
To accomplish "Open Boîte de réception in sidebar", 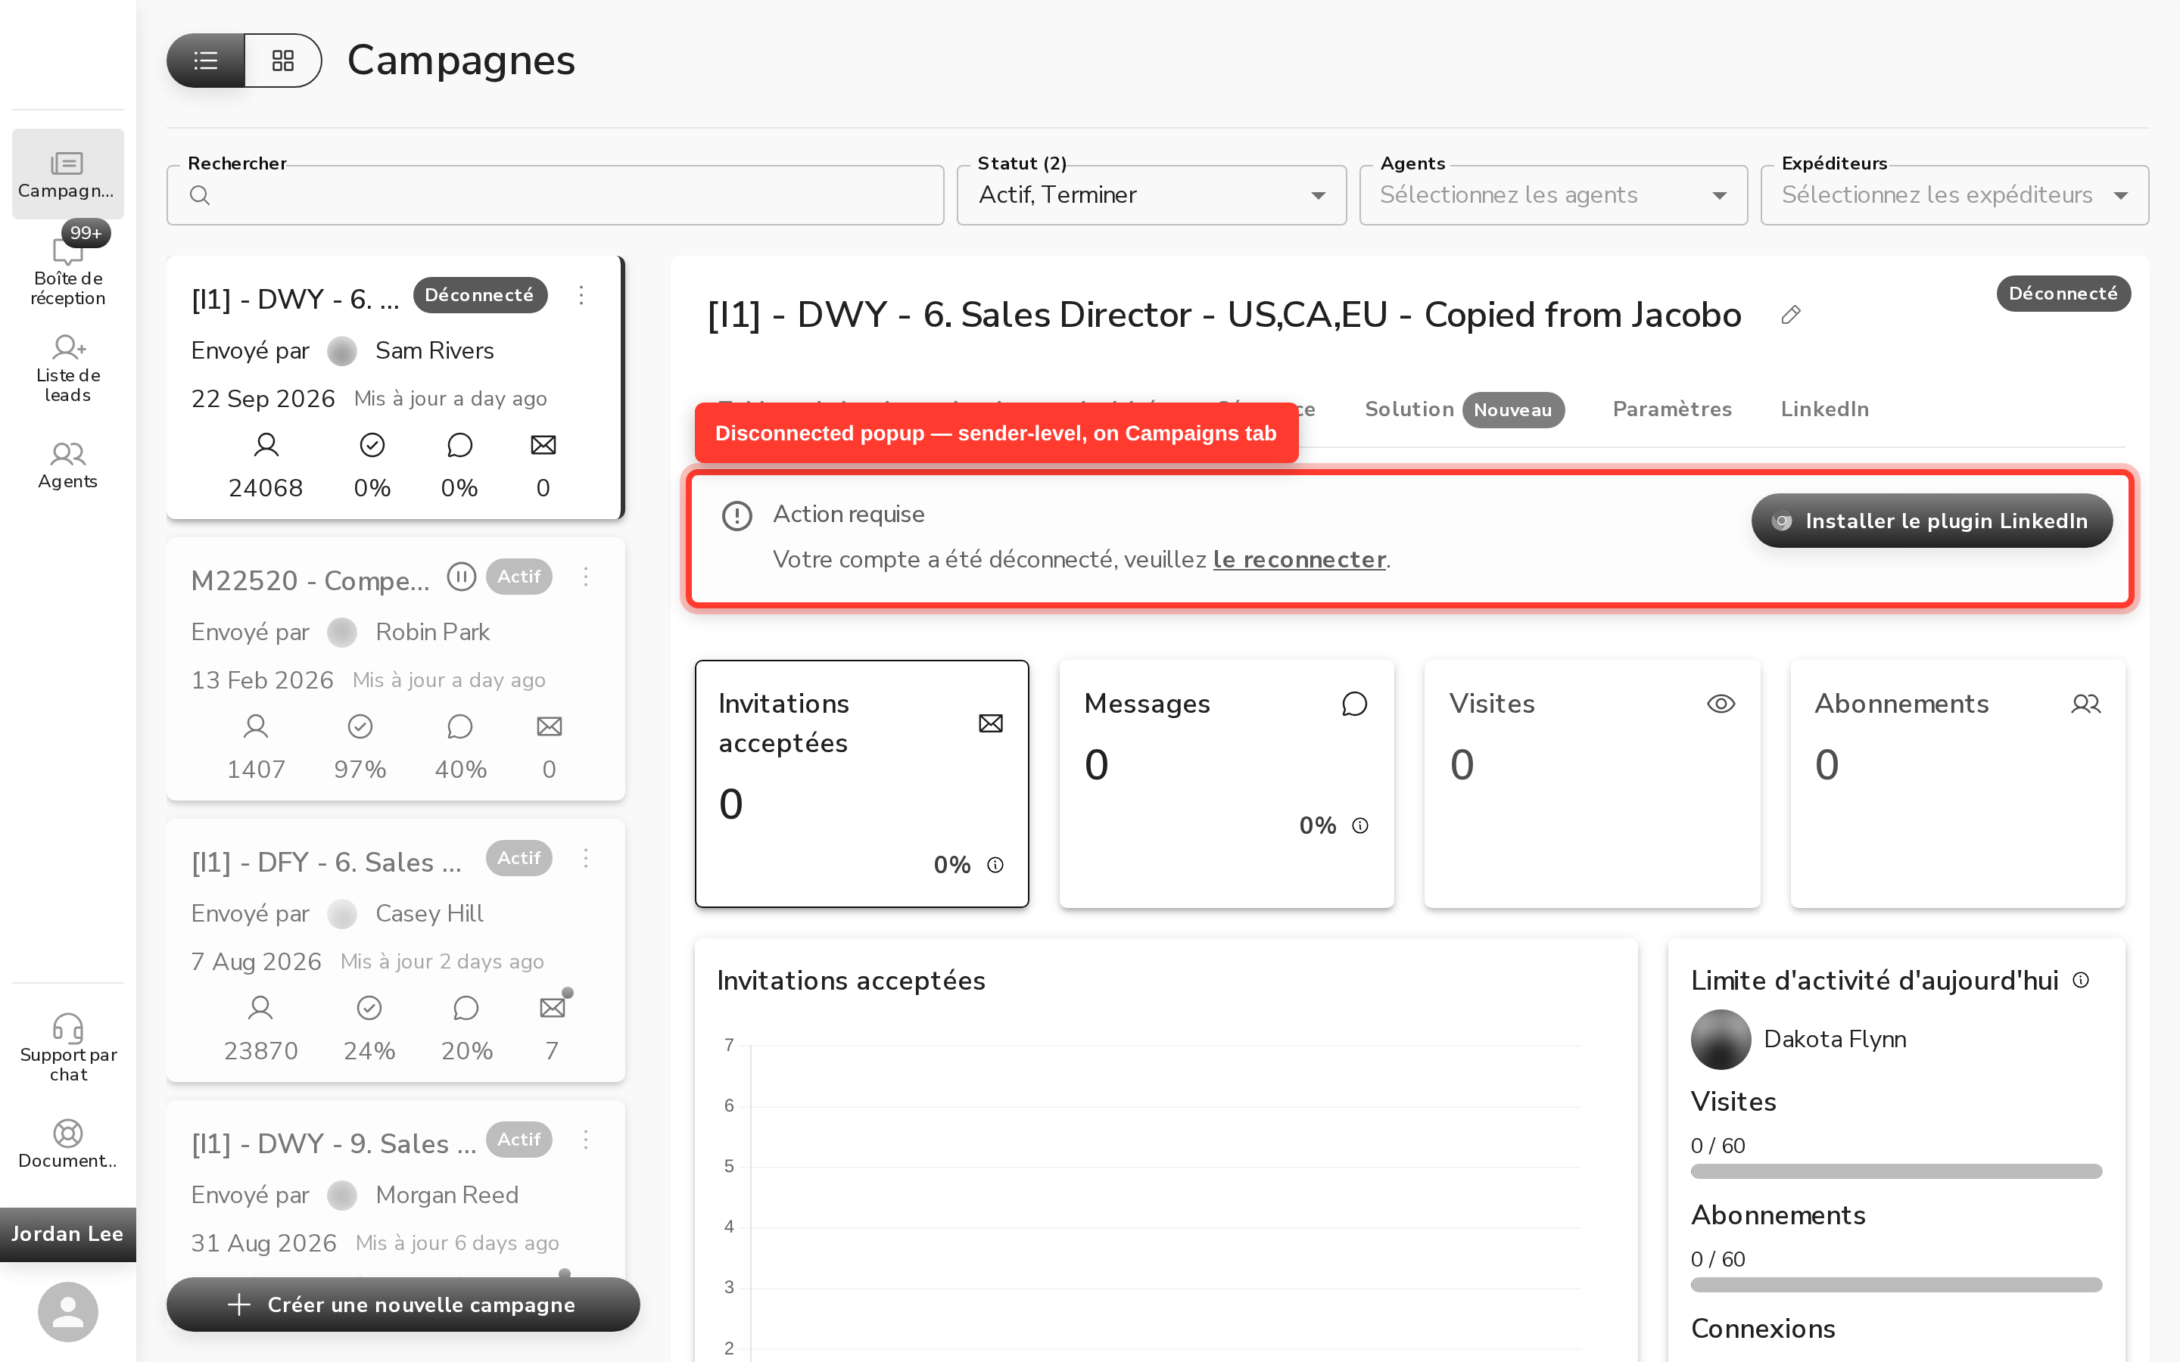I will (67, 268).
